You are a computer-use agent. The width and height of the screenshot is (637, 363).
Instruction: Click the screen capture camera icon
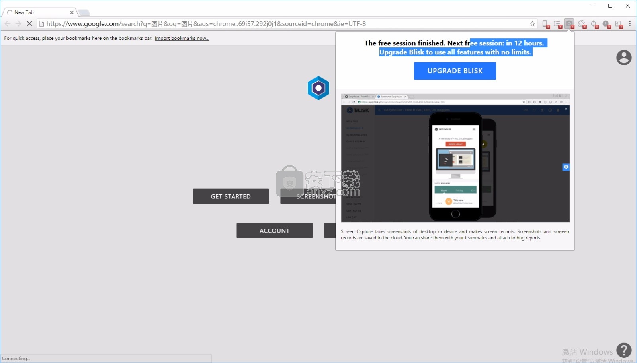(570, 24)
